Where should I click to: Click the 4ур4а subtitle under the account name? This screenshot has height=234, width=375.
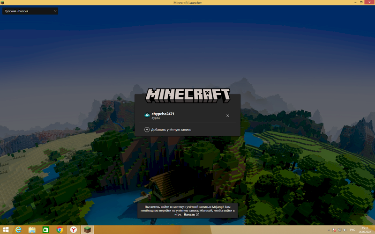click(x=156, y=118)
